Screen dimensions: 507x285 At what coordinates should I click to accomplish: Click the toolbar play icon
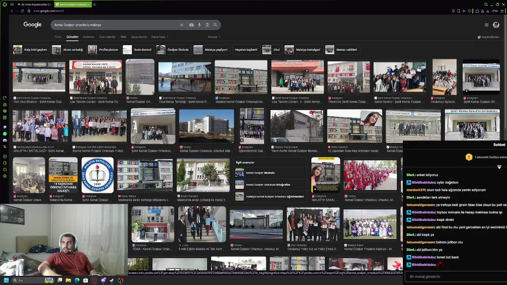464,11
